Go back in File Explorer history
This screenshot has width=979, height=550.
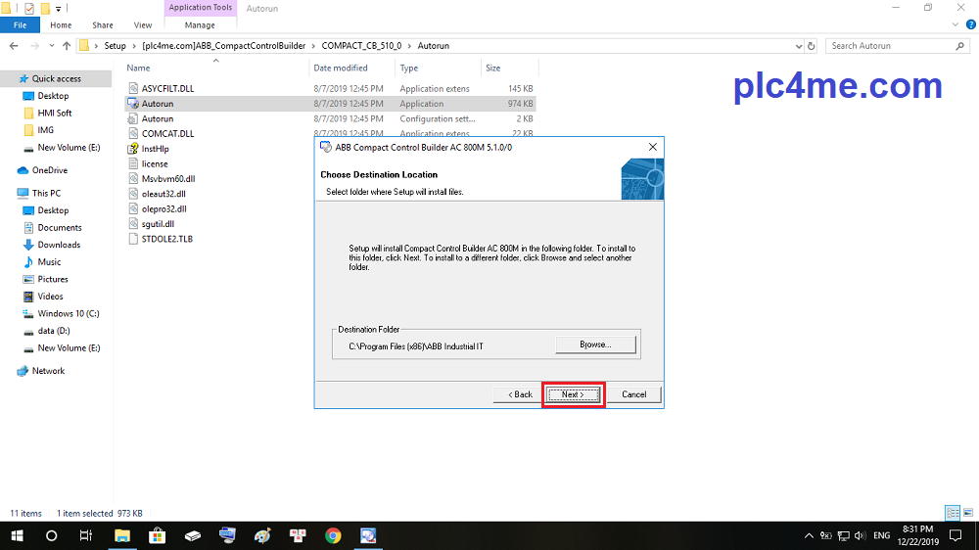[14, 46]
